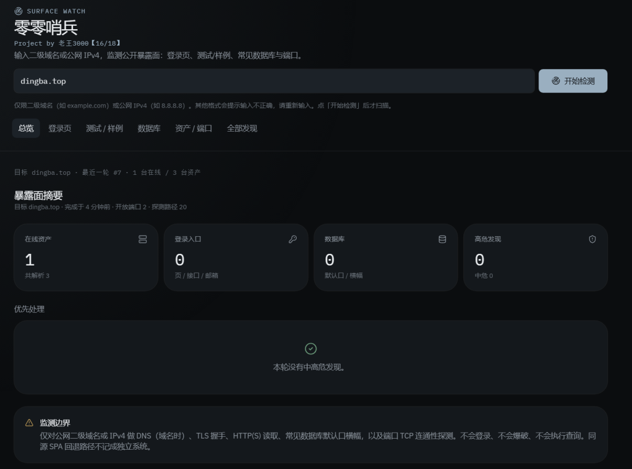Click the 高危发现 summary card
Viewport: 632px width, 469px height.
click(x=535, y=257)
